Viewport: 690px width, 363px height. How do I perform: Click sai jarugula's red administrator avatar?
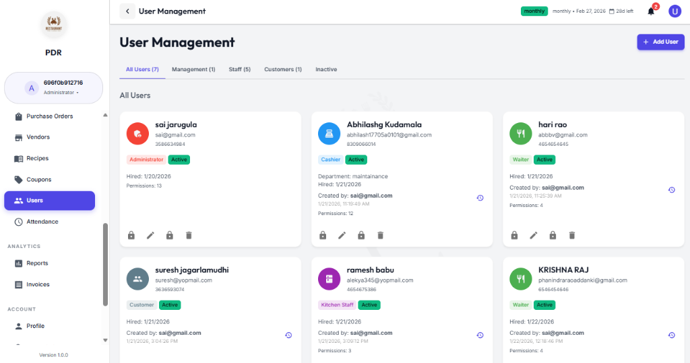(x=137, y=134)
